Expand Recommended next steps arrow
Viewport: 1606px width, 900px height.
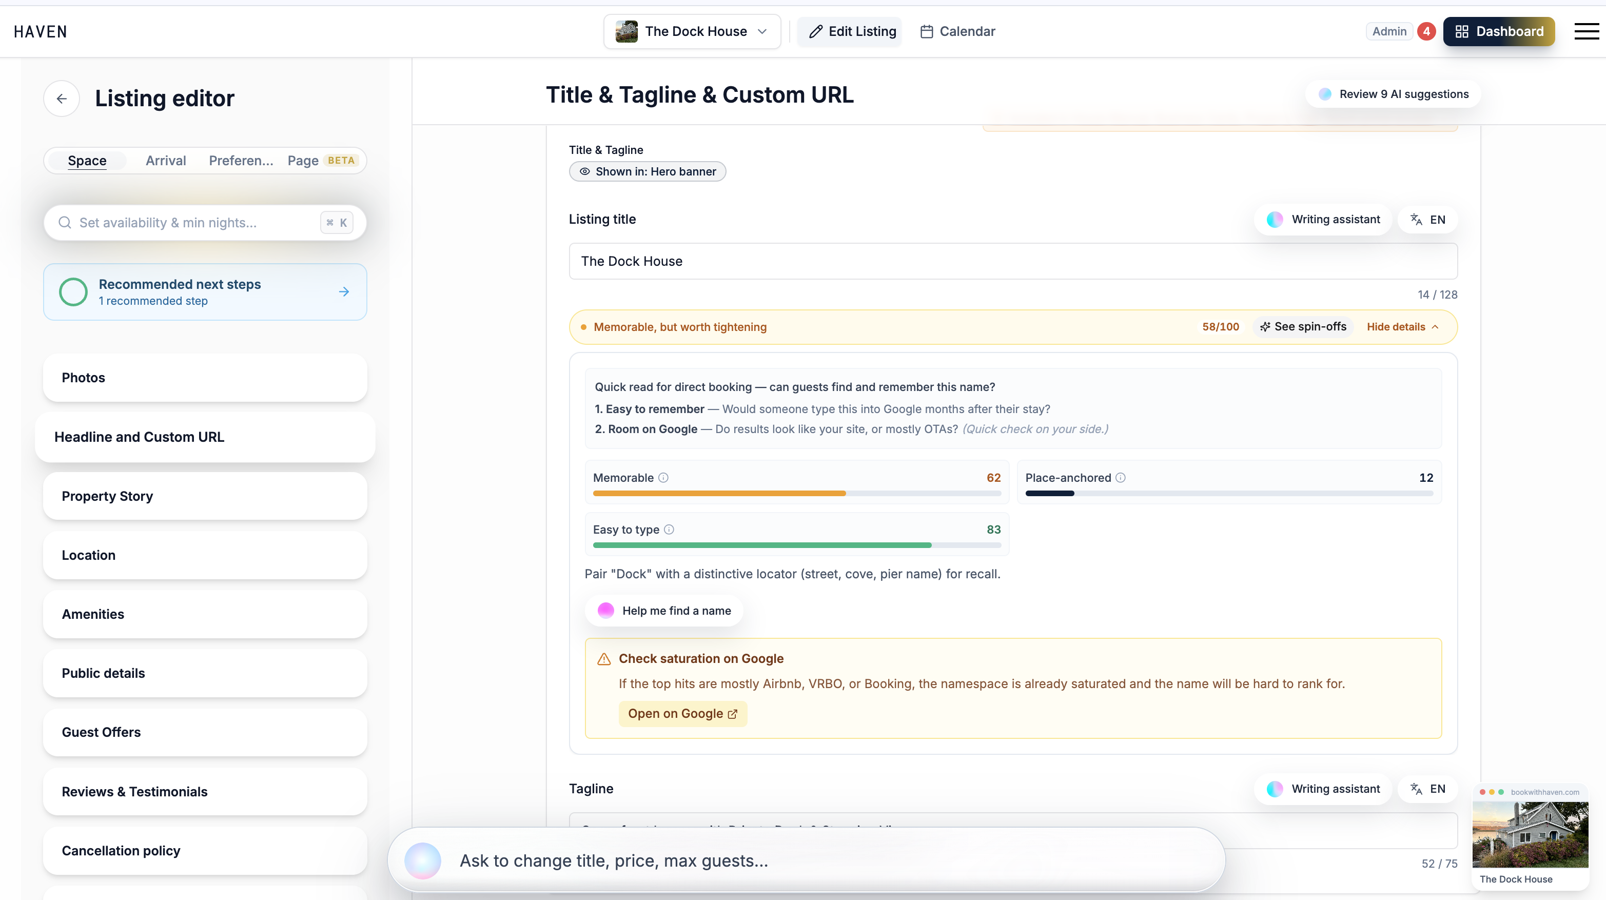click(344, 291)
